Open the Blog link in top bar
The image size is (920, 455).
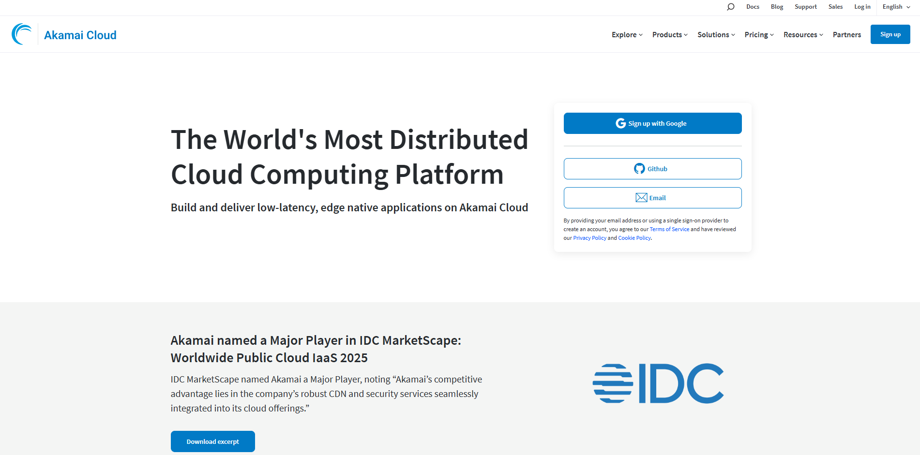click(x=777, y=7)
